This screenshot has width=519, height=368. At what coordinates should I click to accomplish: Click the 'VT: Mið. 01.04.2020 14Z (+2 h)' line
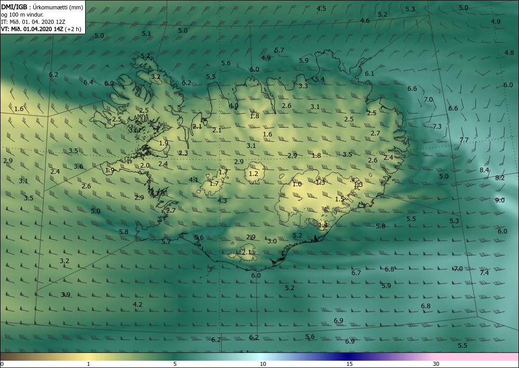41,29
